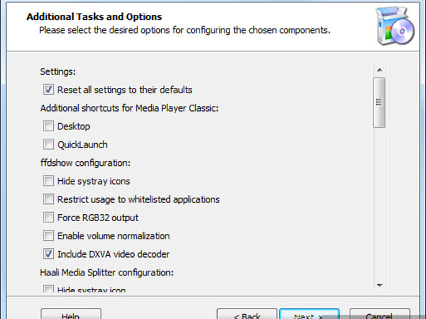426x319 pixels.
Task: Enable the QuickLaunch shortcut checkbox
Action: coord(48,144)
